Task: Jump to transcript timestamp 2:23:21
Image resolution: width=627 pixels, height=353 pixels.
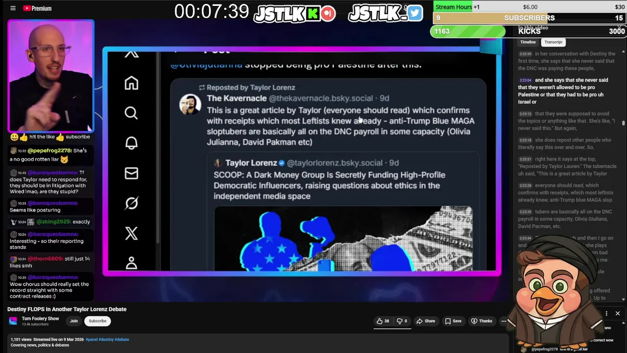Action: coord(526,159)
